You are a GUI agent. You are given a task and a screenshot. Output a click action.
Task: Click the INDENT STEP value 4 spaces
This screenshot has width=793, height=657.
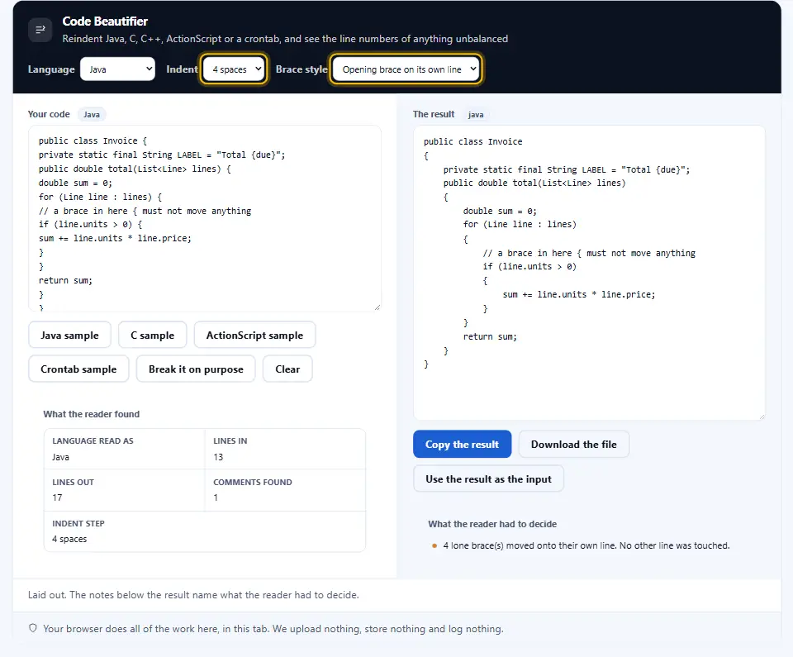pos(69,539)
